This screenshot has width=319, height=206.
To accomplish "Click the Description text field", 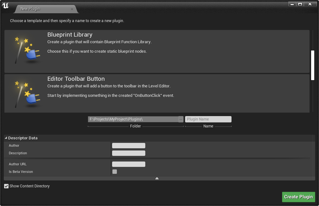I will tap(129, 153).
